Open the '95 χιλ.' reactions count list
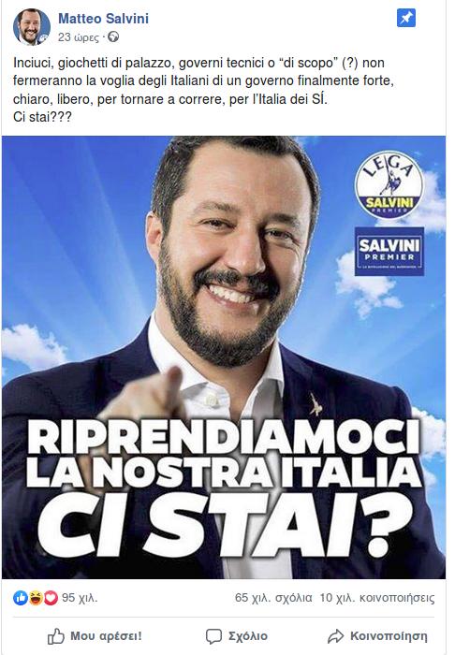Screen dimensions: 455x655 80,598
